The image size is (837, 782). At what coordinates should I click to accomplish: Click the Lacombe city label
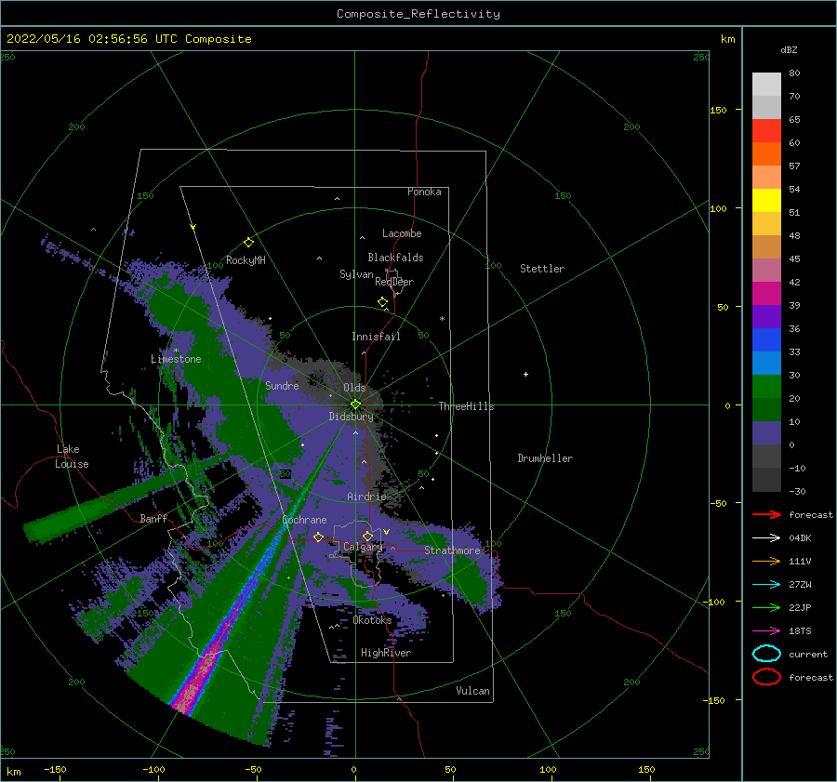[x=402, y=233]
